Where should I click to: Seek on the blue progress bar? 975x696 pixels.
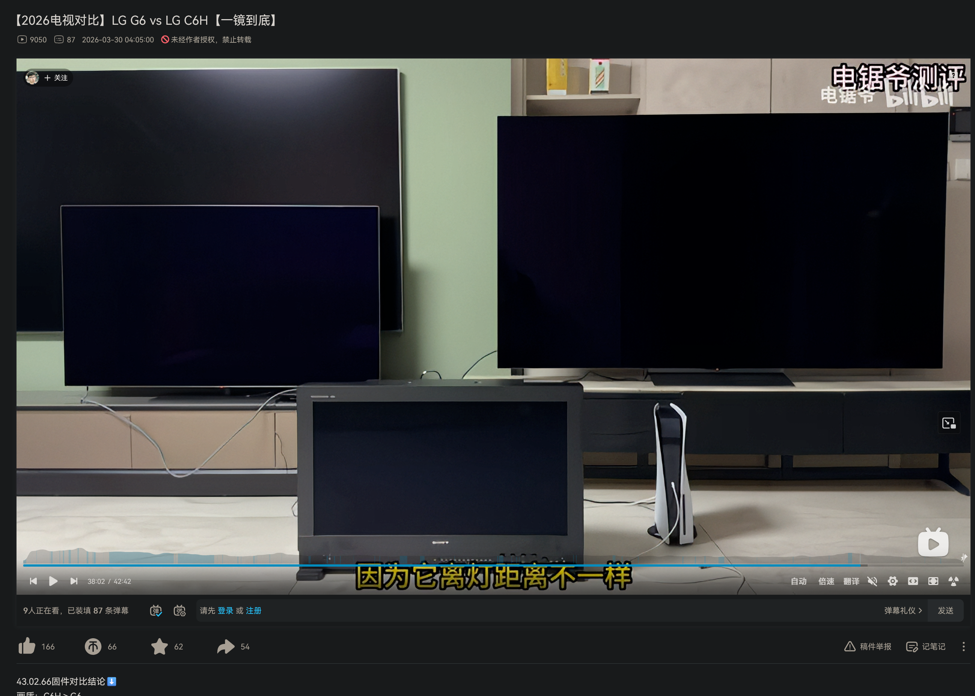pyautogui.click(x=429, y=565)
